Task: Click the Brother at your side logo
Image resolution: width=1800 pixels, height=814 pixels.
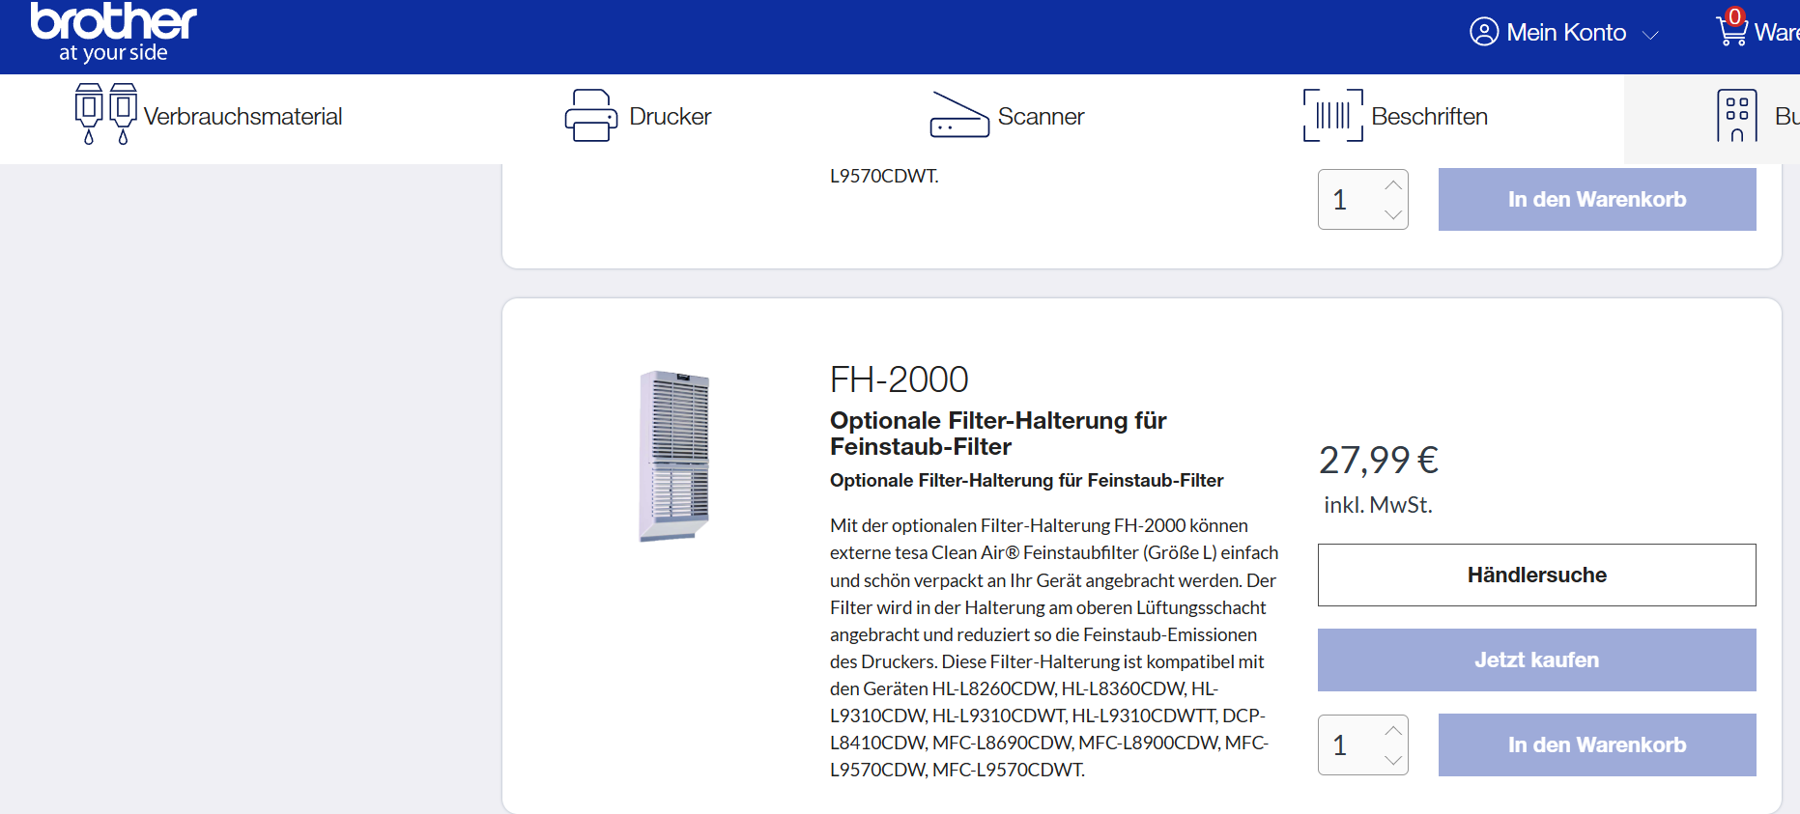Action: coord(113,33)
